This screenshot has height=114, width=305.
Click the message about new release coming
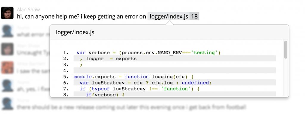coord(132,107)
